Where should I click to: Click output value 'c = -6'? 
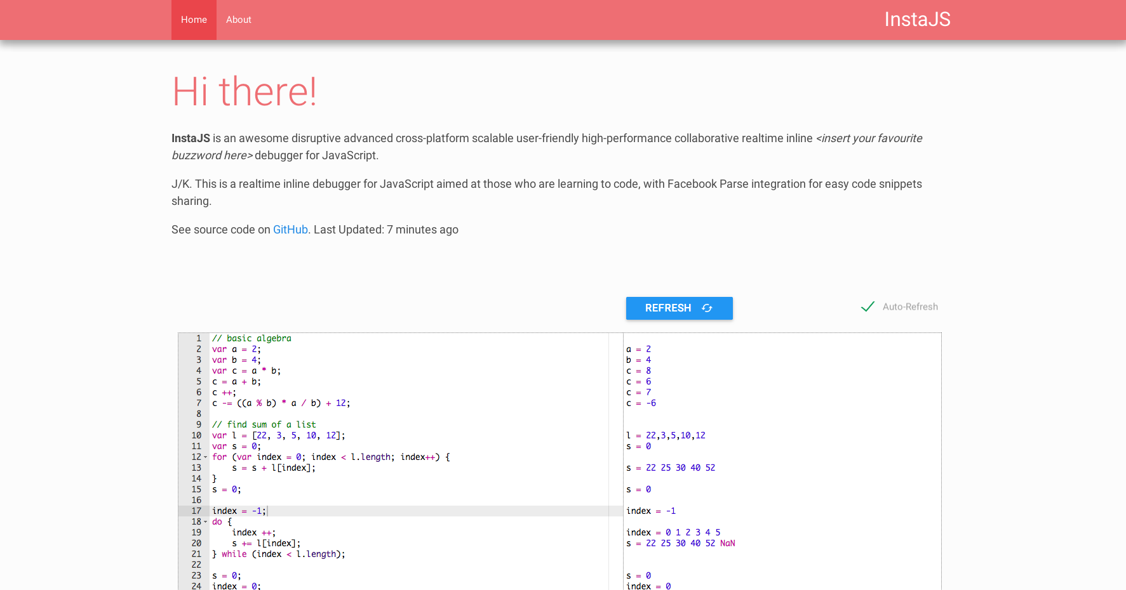[x=641, y=403]
